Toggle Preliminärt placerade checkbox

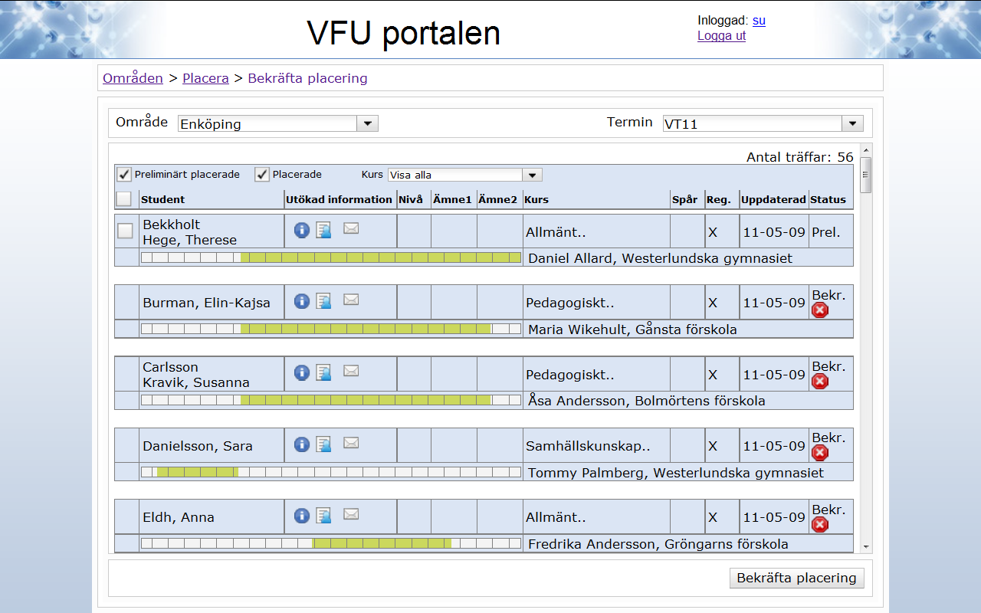[x=124, y=174]
